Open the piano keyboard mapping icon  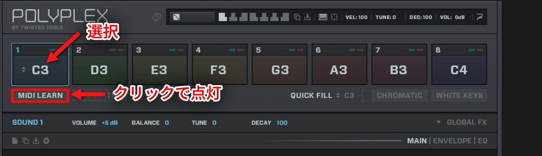[x=323, y=17]
